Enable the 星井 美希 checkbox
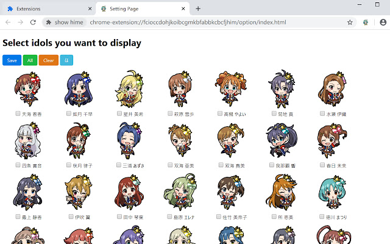Viewport: 390px width, 244px height. 119,113
